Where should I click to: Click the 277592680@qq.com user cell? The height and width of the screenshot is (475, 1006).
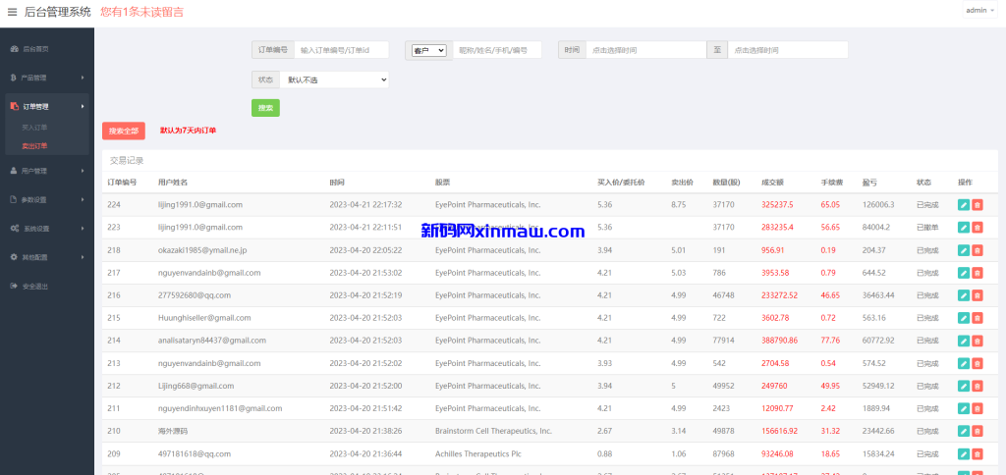(x=195, y=295)
